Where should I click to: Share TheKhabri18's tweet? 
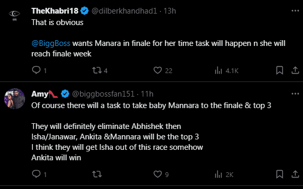[x=295, y=70]
